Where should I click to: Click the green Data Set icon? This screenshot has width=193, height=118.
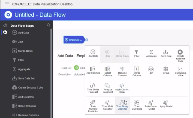[x=76, y=68]
